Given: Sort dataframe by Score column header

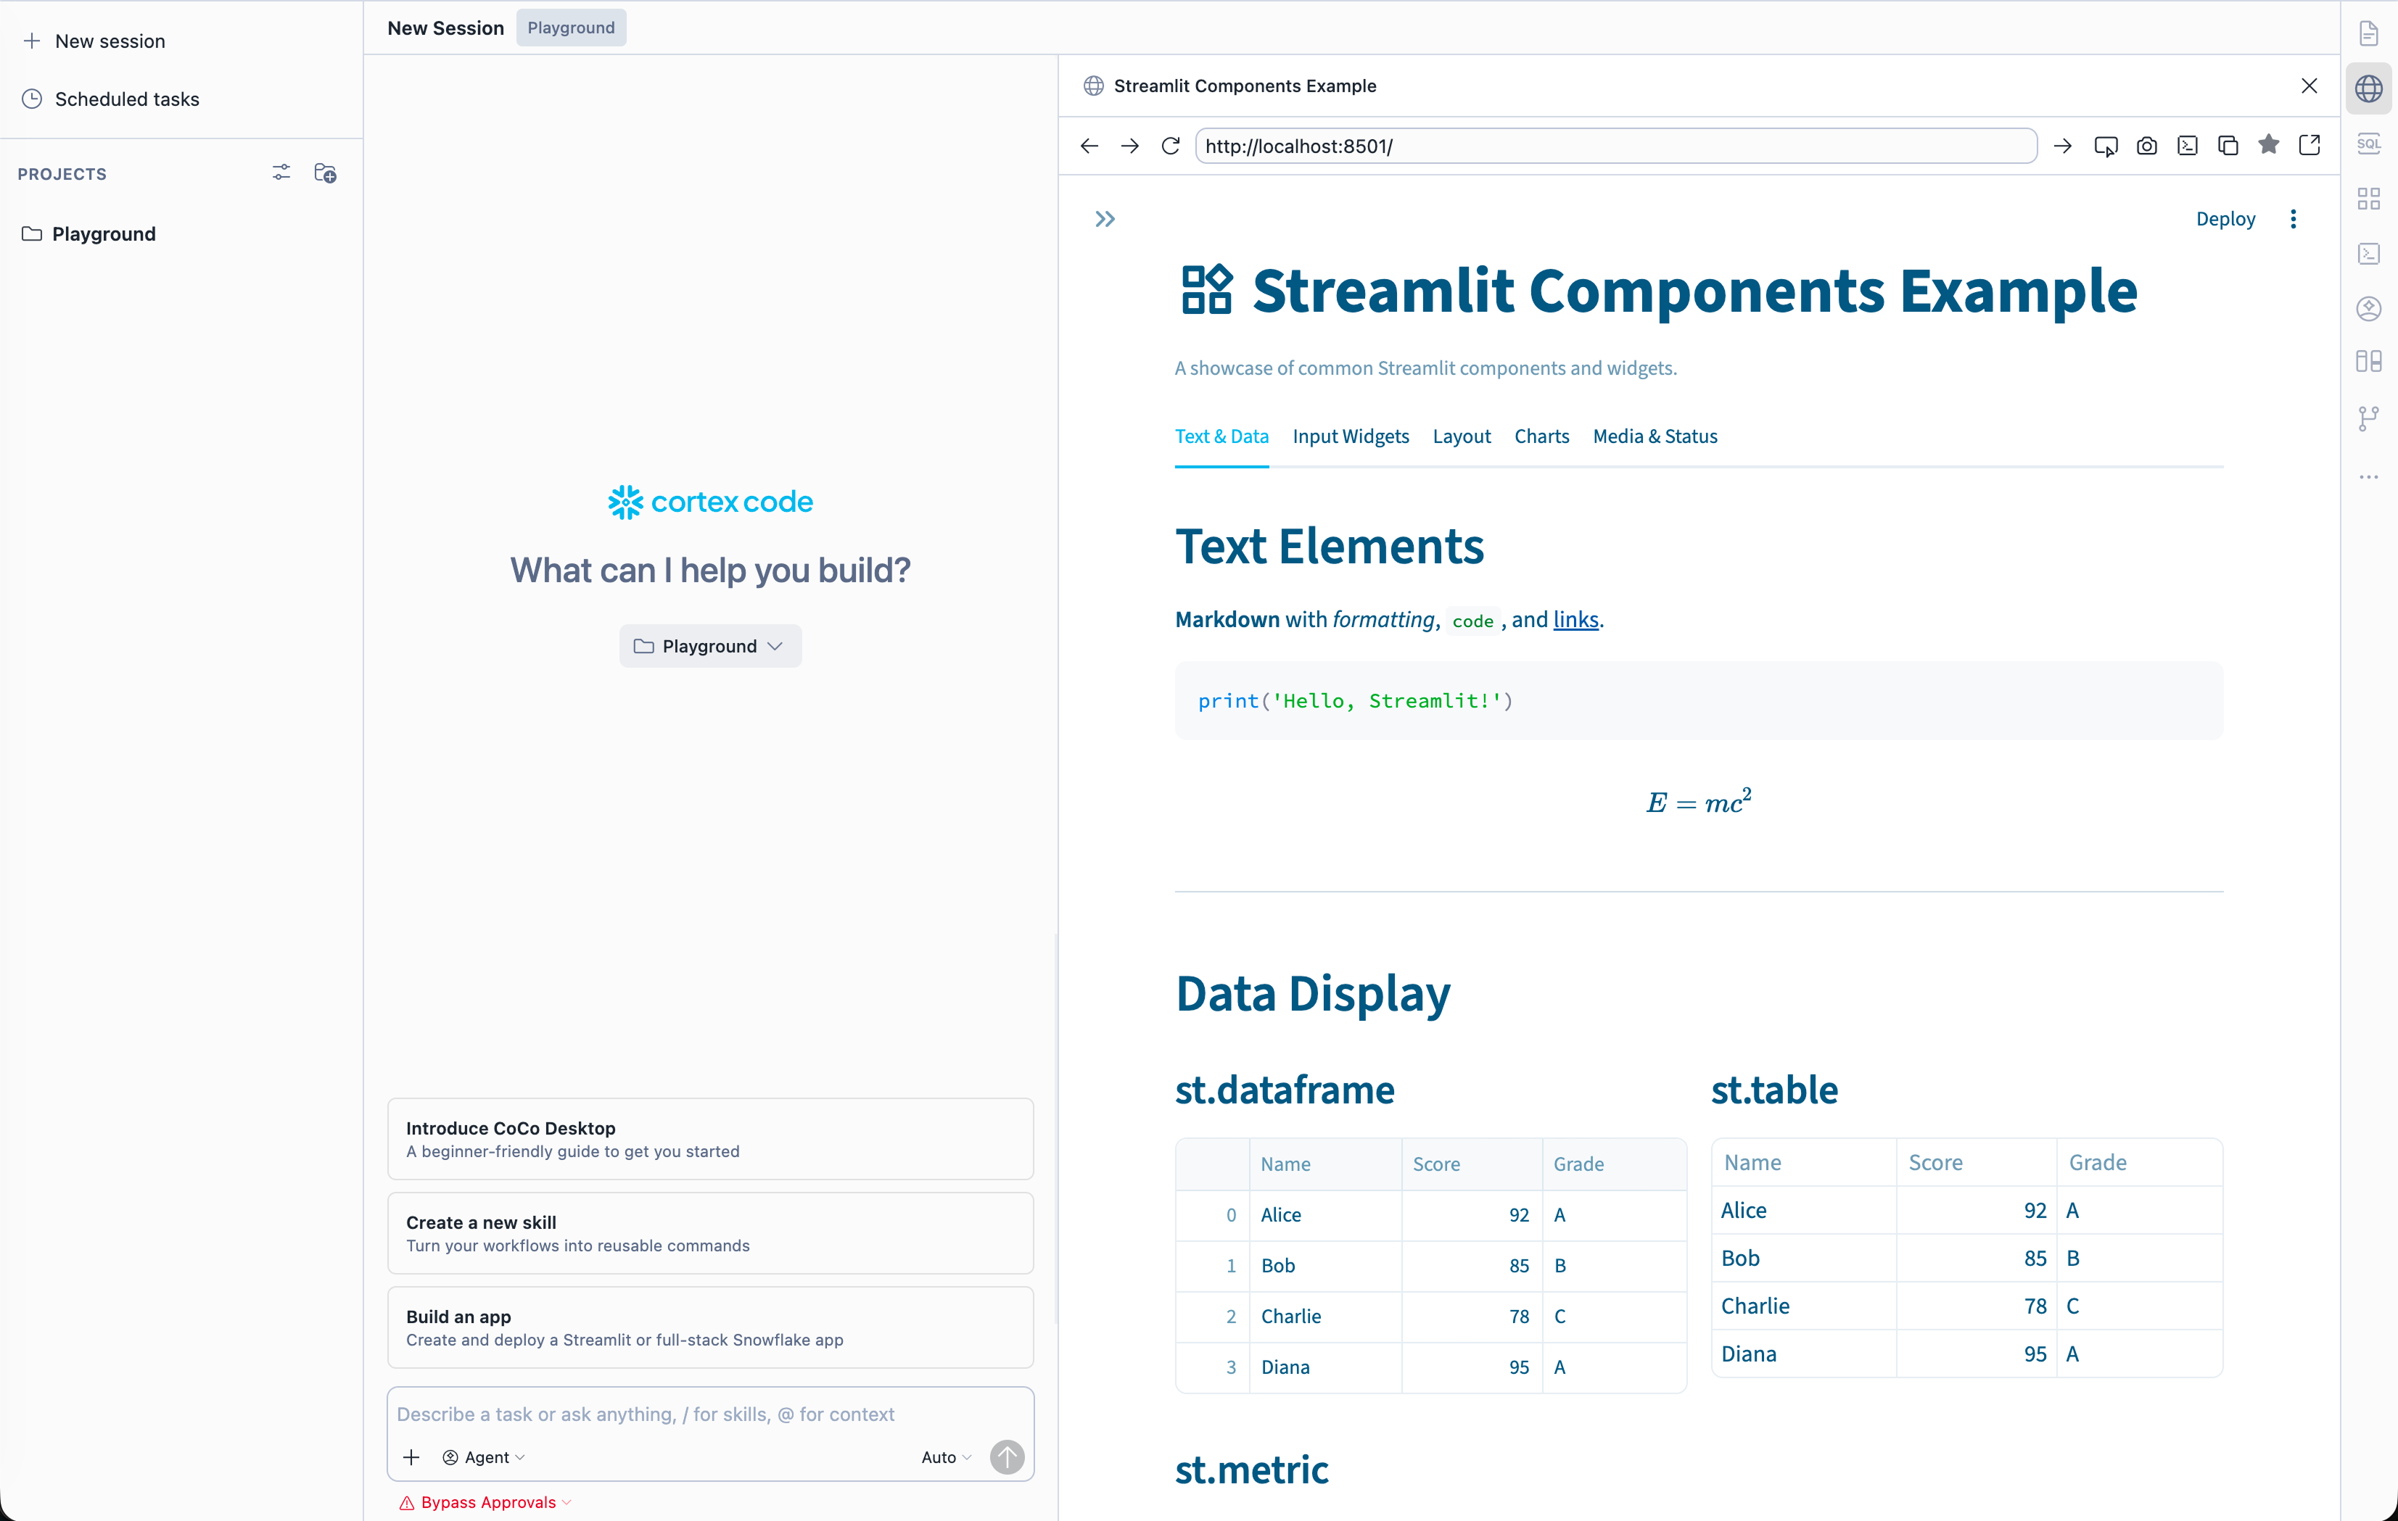Looking at the screenshot, I should pyautogui.click(x=1471, y=1164).
